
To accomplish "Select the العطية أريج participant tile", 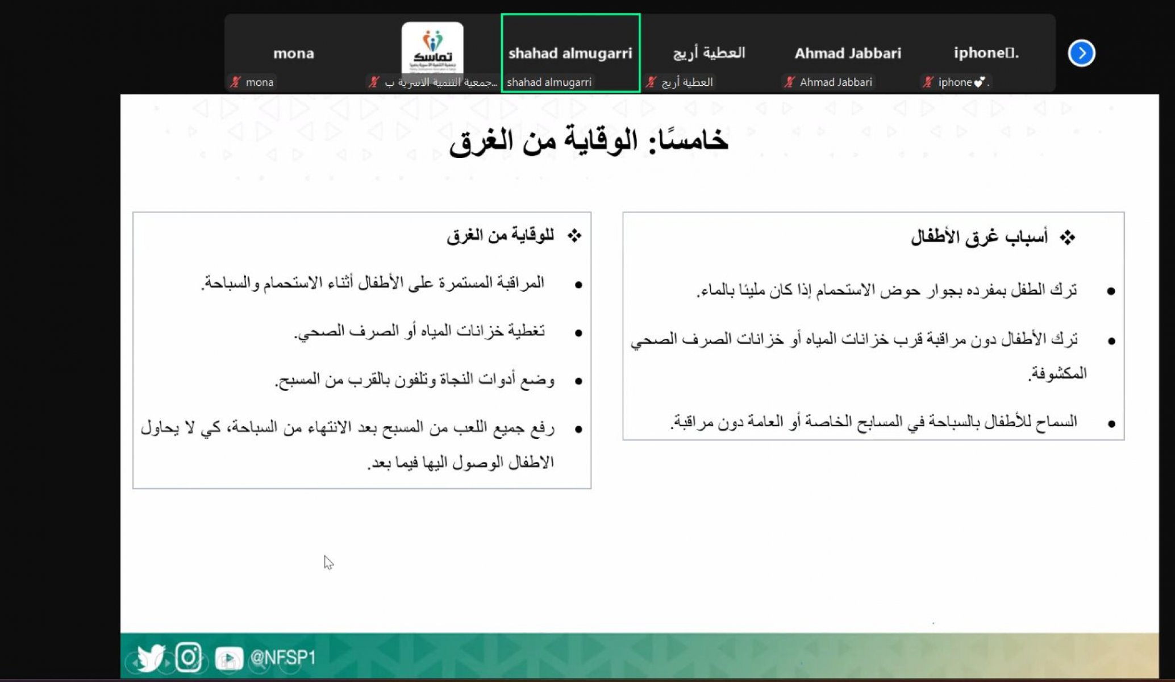I will tap(709, 53).
